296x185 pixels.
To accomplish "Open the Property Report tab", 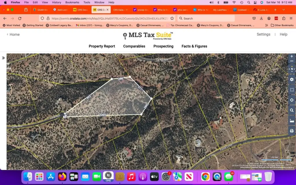I will pos(102,46).
